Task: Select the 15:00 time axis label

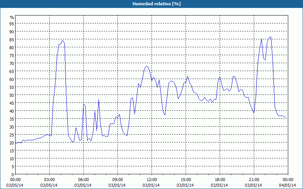Action: (186, 180)
